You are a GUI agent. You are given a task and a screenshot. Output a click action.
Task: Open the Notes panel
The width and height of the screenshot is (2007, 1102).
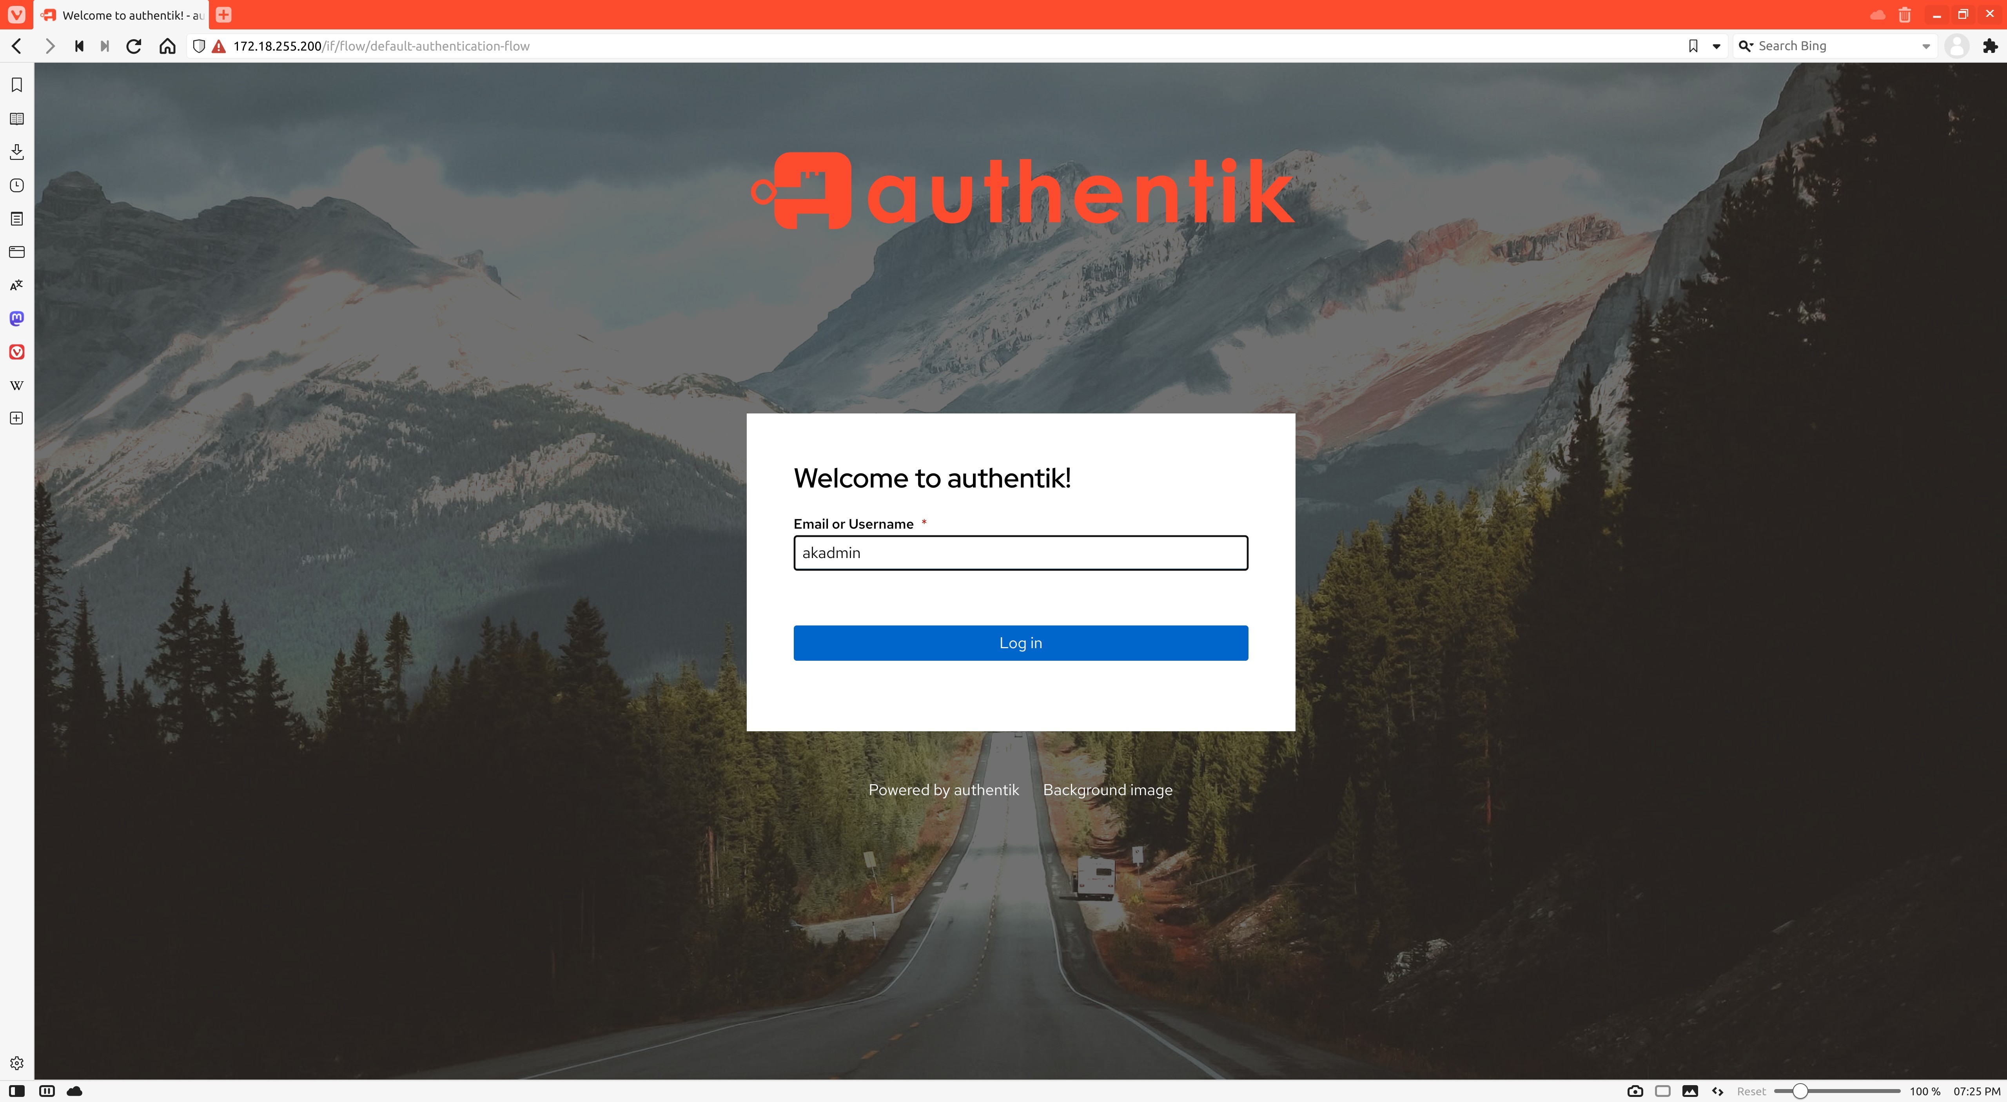tap(16, 219)
